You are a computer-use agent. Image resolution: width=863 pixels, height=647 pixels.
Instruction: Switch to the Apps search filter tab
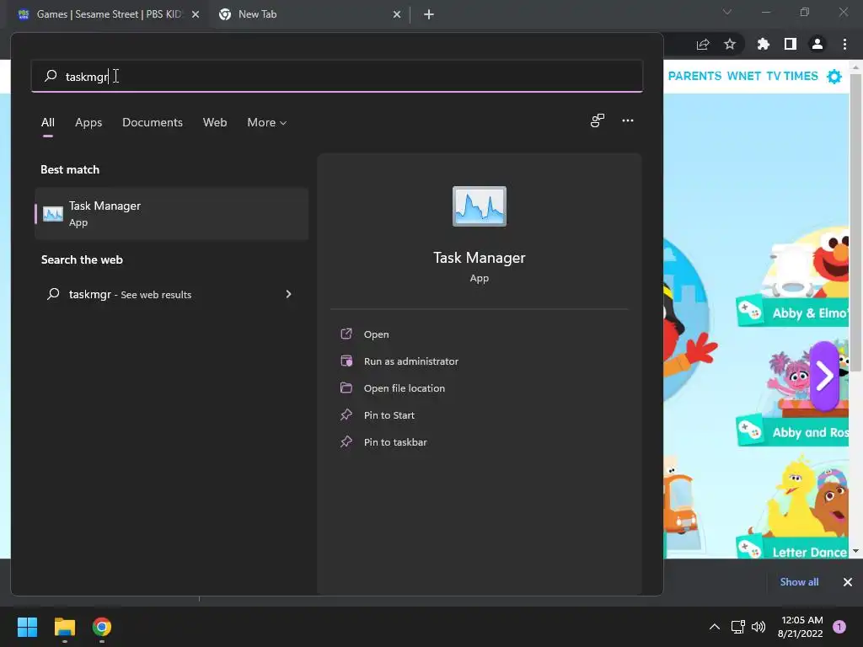coord(88,122)
